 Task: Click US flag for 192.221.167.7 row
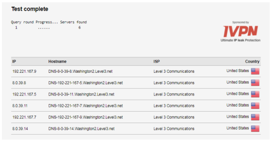[255, 117]
